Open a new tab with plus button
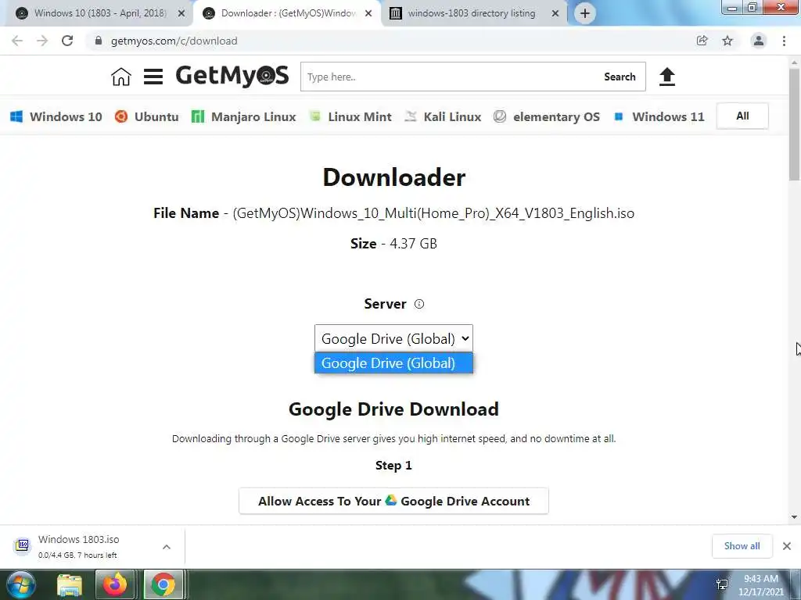This screenshot has height=600, width=801. point(585,13)
